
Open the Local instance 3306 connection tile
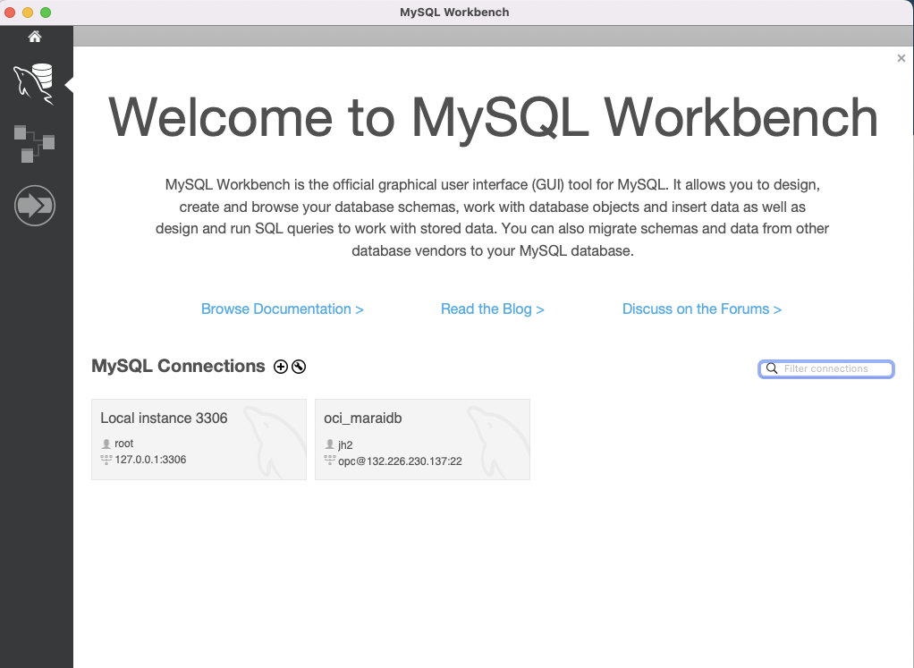[199, 439]
